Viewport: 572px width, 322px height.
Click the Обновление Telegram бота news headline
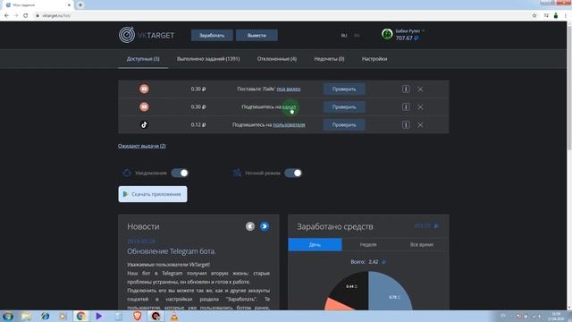click(172, 251)
